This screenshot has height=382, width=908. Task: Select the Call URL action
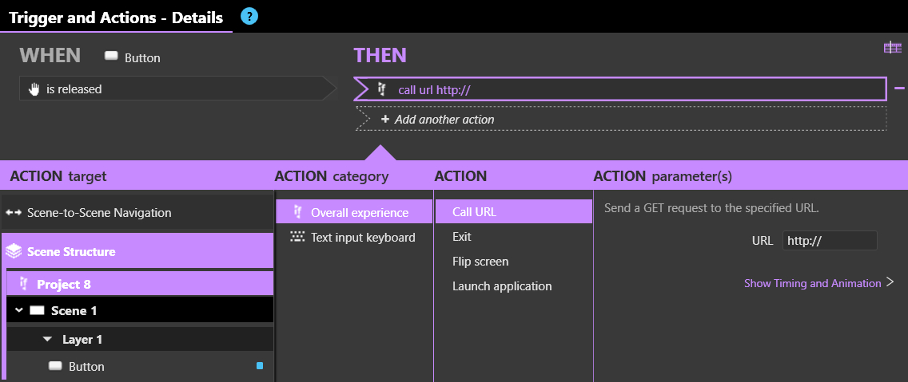(474, 212)
